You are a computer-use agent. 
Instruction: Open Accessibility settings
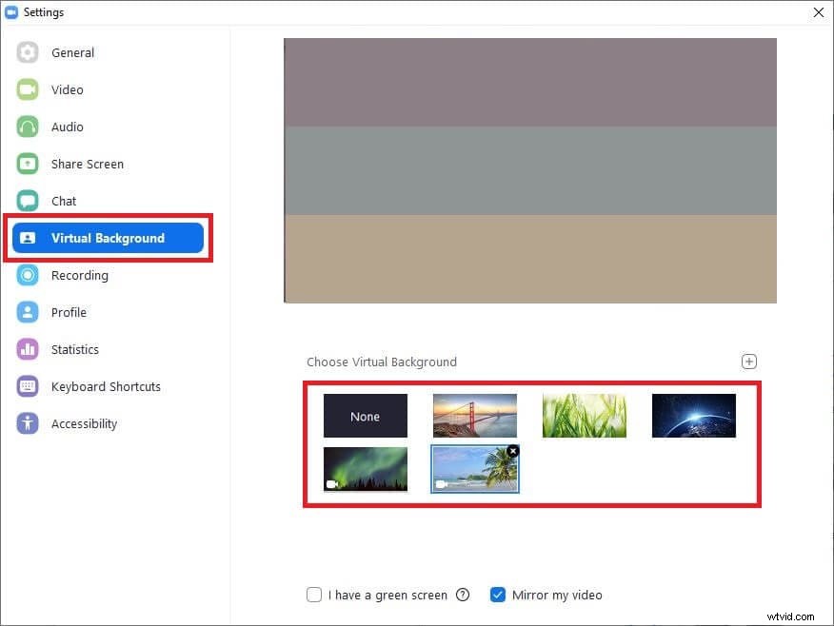(84, 423)
